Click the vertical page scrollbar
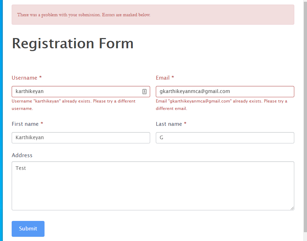Screen dimensions: 307x241 305,117
